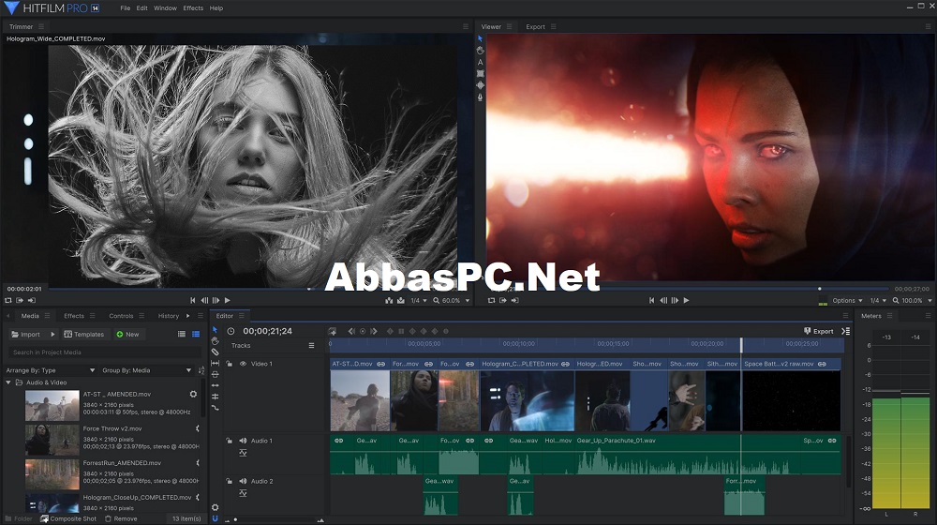Mute the Audio 1 track speaker
The height and width of the screenshot is (525, 937).
click(243, 441)
